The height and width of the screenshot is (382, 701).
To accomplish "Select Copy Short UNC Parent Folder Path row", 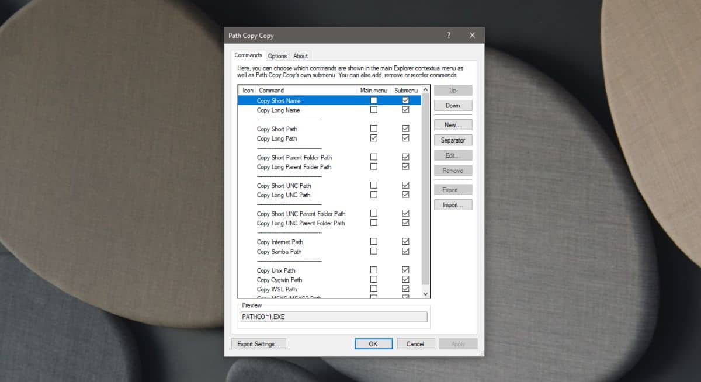I will [x=329, y=214].
